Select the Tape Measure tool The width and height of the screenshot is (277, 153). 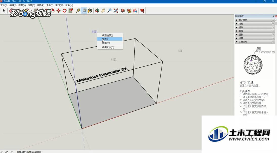(x=78, y=11)
